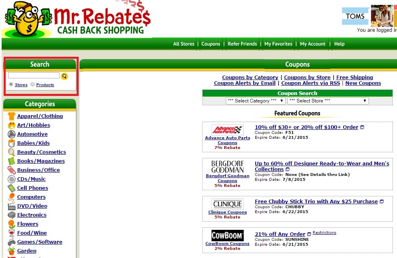Image resolution: width=397 pixels, height=258 pixels.
Task: Select the Products radio button
Action: point(33,84)
